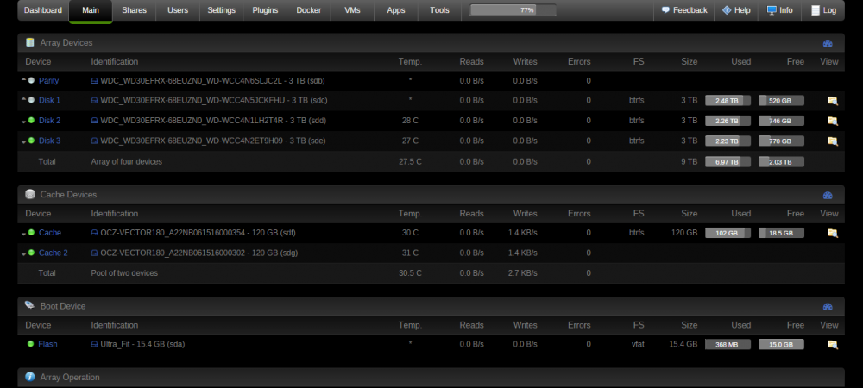The width and height of the screenshot is (863, 388).
Task: Click the drive icon beside Cache 2 identification
Action: click(x=94, y=253)
